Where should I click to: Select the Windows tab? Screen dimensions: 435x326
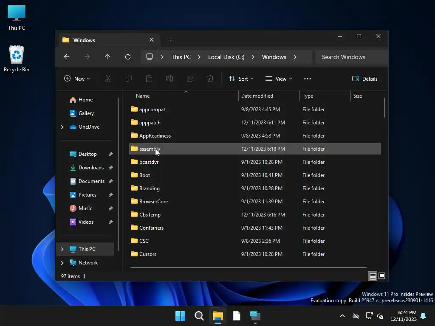[x=109, y=40]
